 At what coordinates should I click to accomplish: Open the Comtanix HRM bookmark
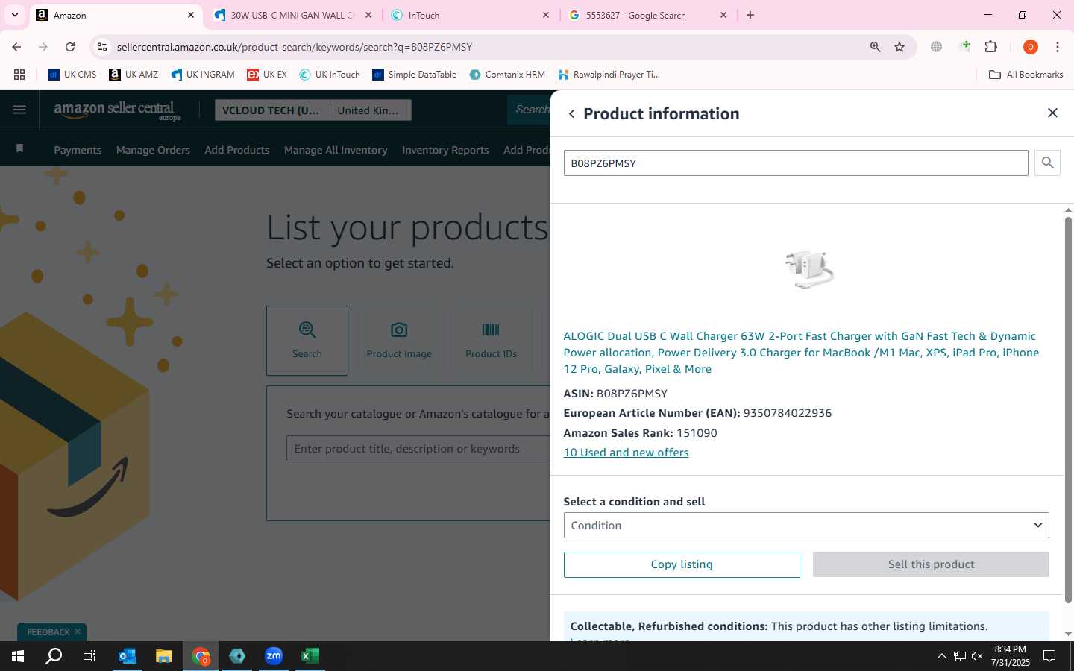pos(507,75)
